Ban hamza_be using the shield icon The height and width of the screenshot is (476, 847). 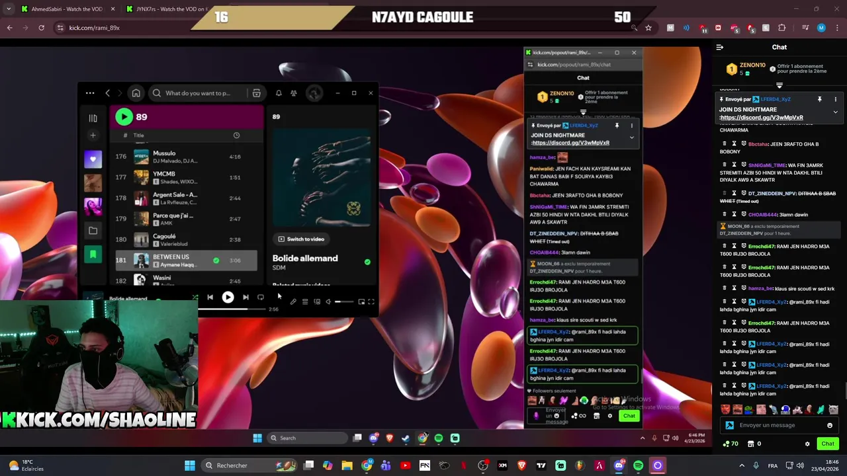tap(744, 288)
